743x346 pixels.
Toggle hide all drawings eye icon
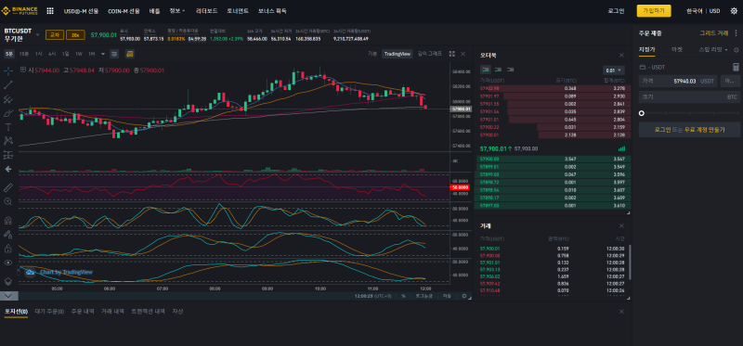[x=8, y=263]
